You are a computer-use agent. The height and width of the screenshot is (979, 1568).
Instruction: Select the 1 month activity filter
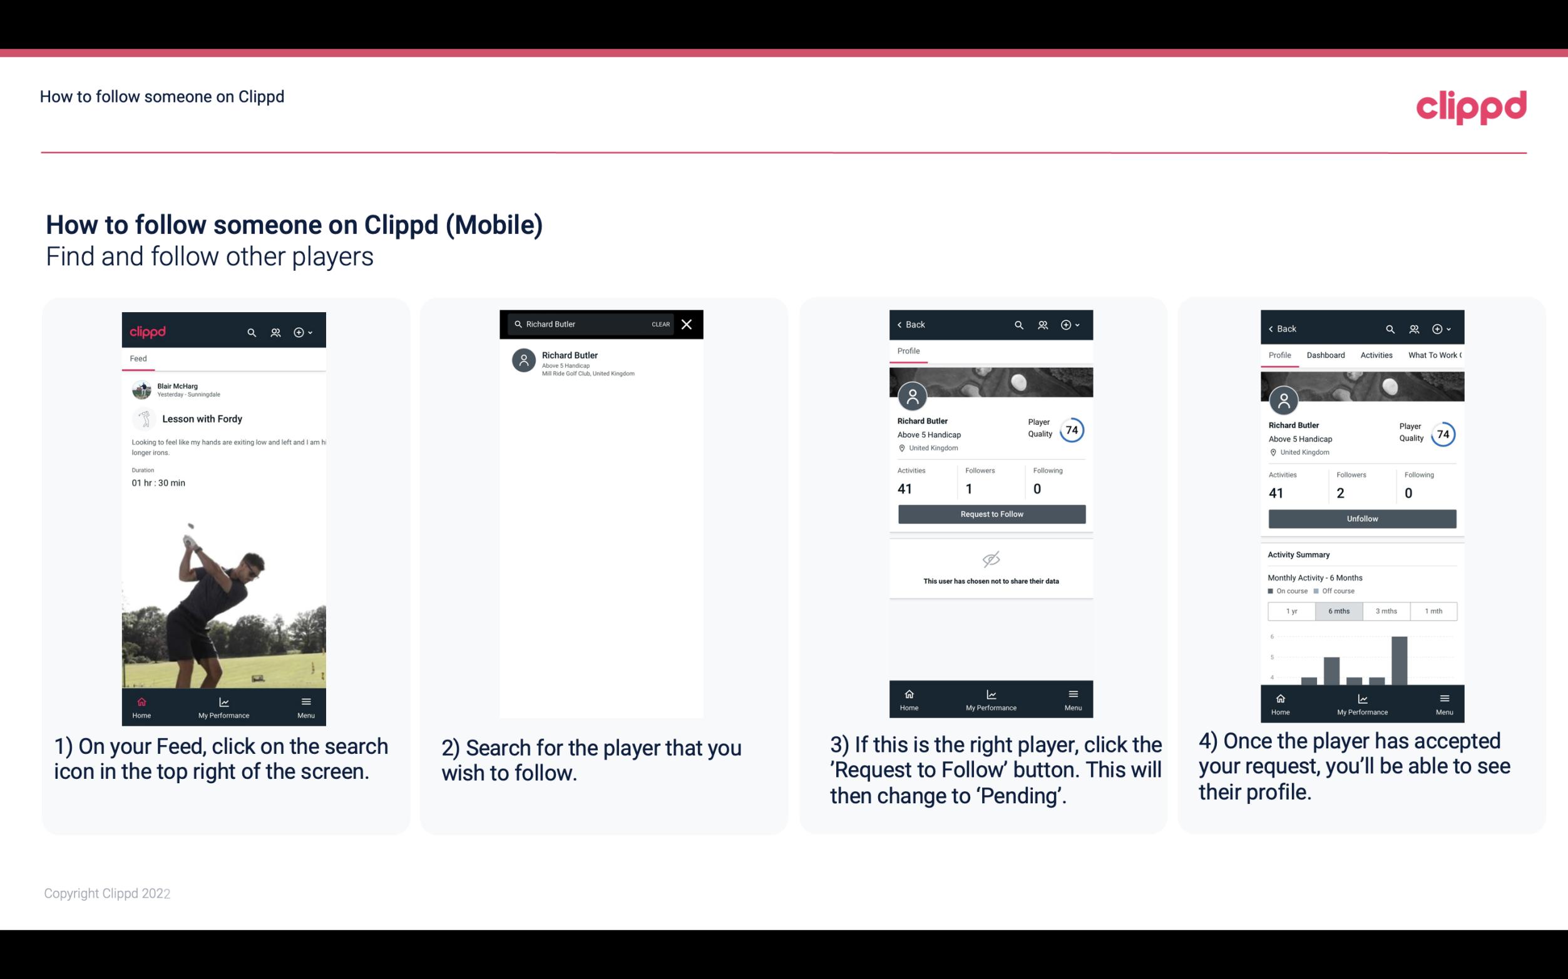(x=1434, y=610)
